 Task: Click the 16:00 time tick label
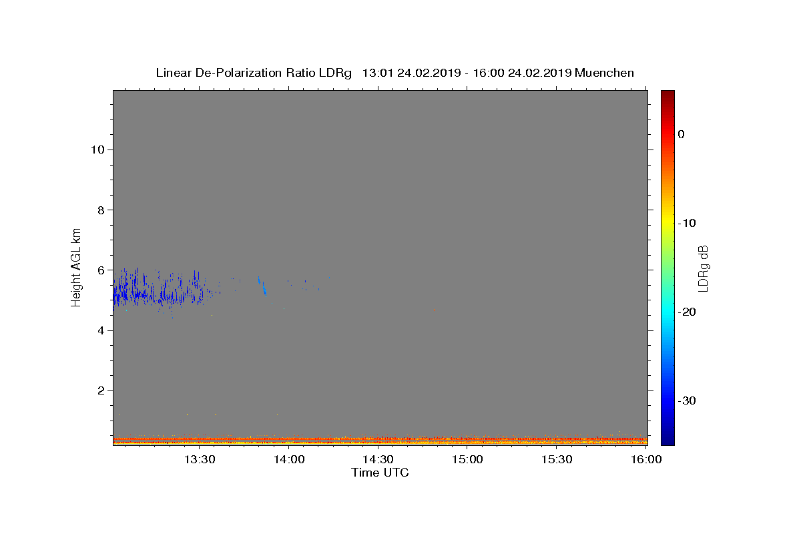tap(646, 459)
